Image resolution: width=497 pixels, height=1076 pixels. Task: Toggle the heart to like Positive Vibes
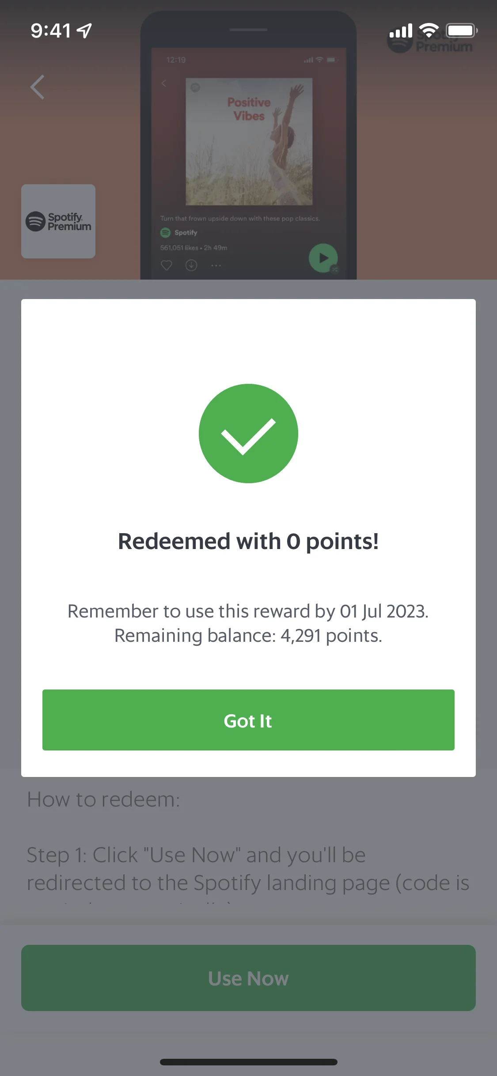click(167, 265)
